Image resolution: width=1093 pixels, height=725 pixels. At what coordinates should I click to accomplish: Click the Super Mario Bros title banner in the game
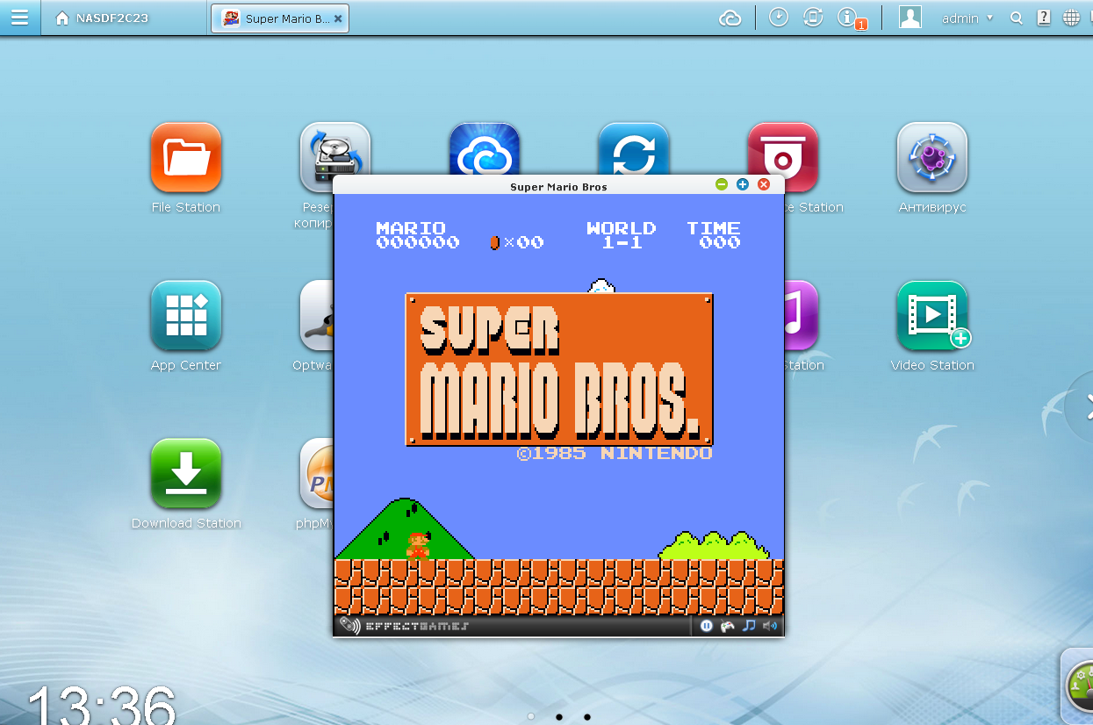[559, 370]
